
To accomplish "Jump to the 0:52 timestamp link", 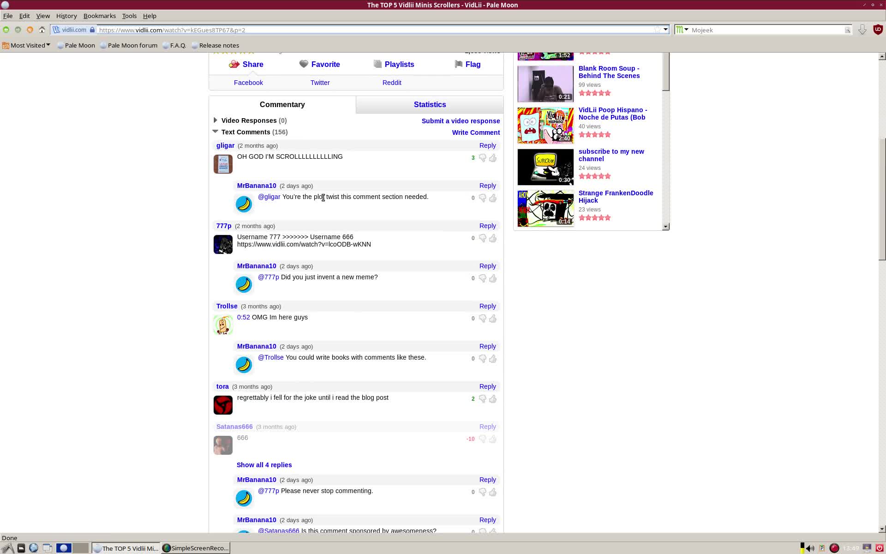I will click(x=243, y=317).
